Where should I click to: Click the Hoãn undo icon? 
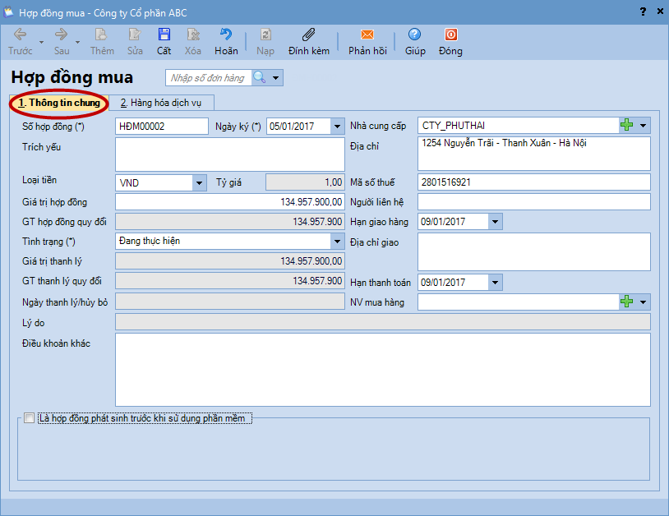pos(226,35)
